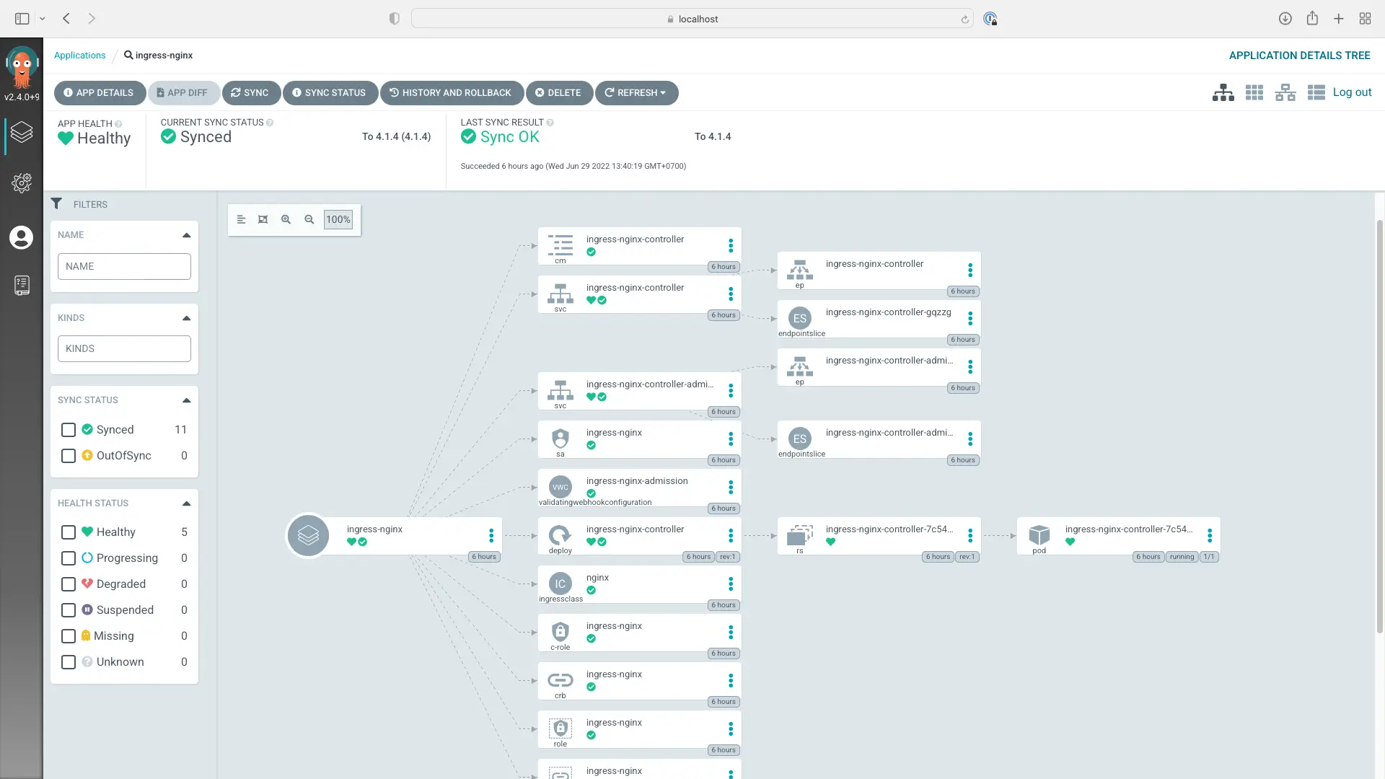Image resolution: width=1385 pixels, height=779 pixels.
Task: Click the Safari downloads icon
Action: click(x=1285, y=19)
